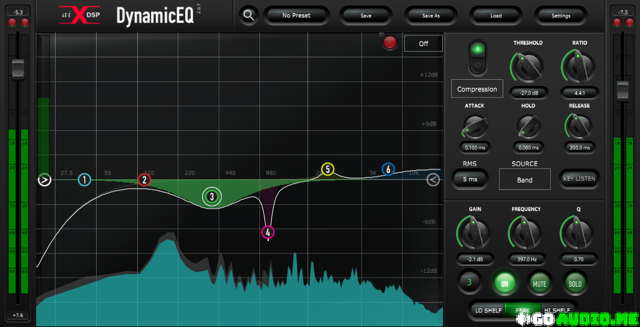Open the No Preset selector
The height and width of the screenshot is (327, 640).
pos(296,16)
